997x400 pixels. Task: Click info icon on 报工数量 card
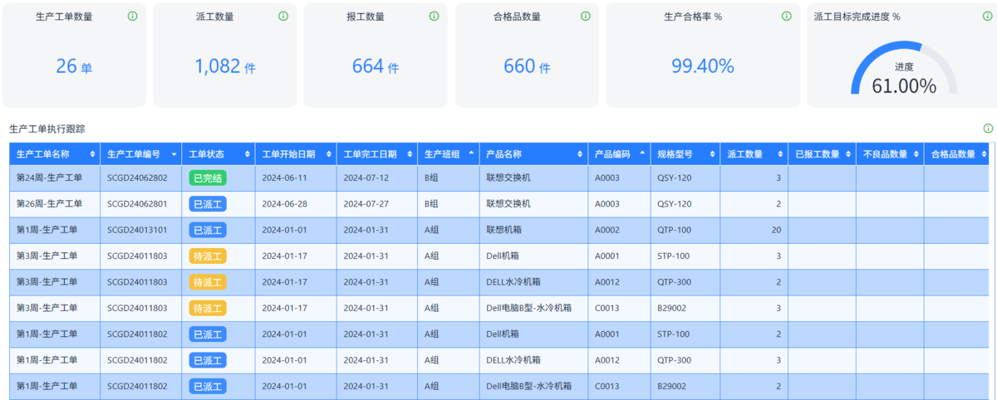coord(434,16)
